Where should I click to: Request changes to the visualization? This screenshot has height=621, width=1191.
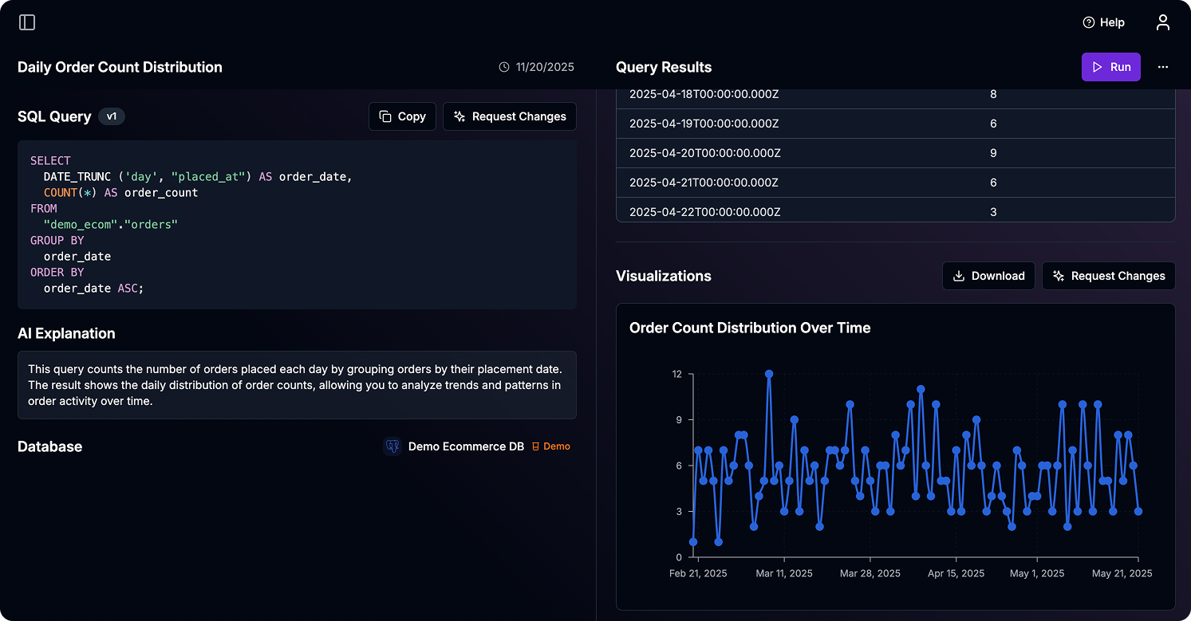pyautogui.click(x=1108, y=276)
